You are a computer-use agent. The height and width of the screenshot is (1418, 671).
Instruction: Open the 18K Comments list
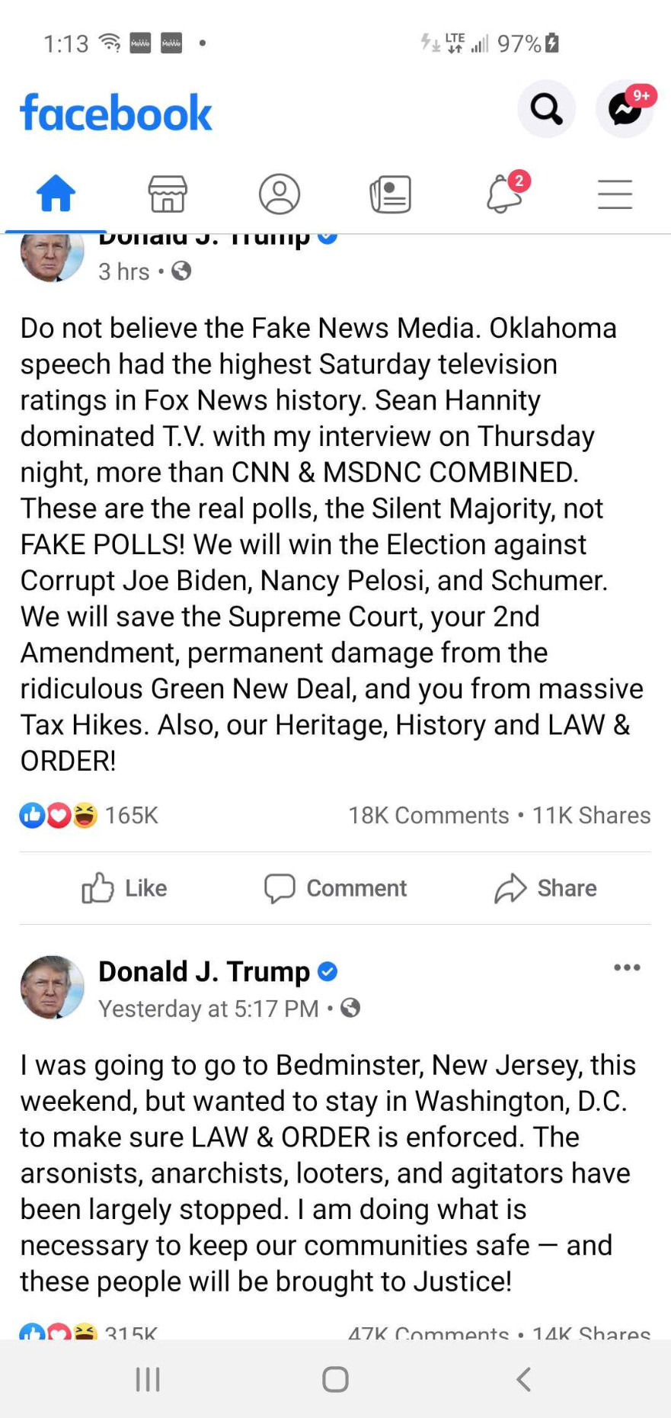[x=429, y=815]
